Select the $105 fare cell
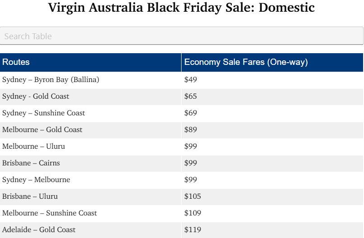The height and width of the screenshot is (238, 364). 192,197
